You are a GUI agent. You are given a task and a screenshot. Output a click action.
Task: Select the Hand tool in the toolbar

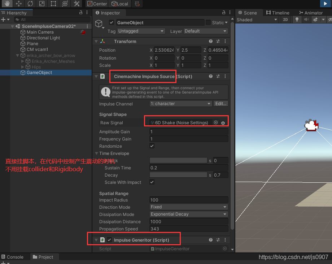[7, 3]
